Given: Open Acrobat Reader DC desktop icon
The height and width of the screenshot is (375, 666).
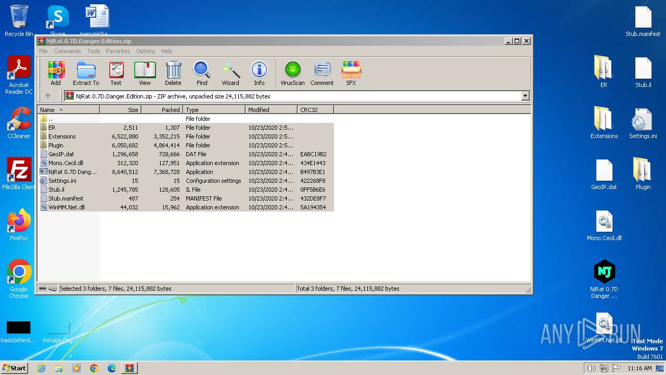Looking at the screenshot, I should tap(19, 76).
